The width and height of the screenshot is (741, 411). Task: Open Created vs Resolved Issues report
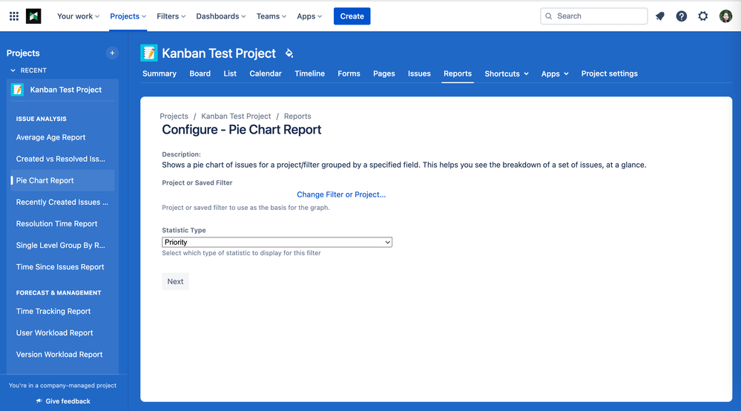[61, 160]
